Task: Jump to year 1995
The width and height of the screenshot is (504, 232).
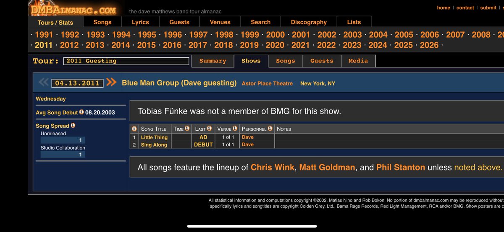Action: pyautogui.click(x=147, y=35)
